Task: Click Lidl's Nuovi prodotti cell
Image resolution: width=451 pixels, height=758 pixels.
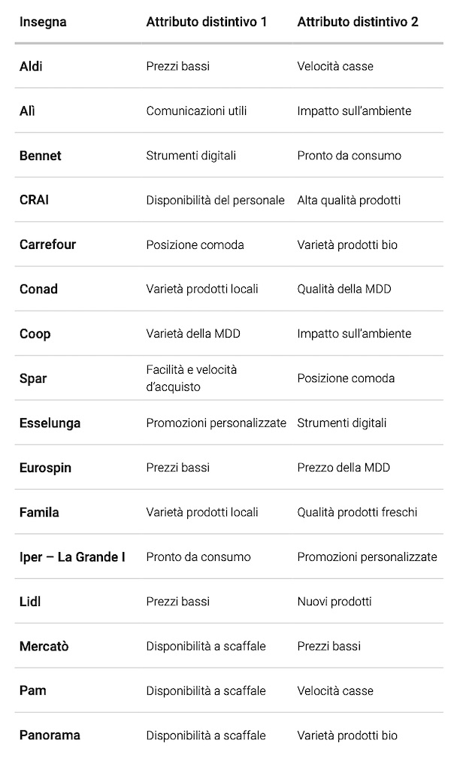Action: tap(334, 602)
